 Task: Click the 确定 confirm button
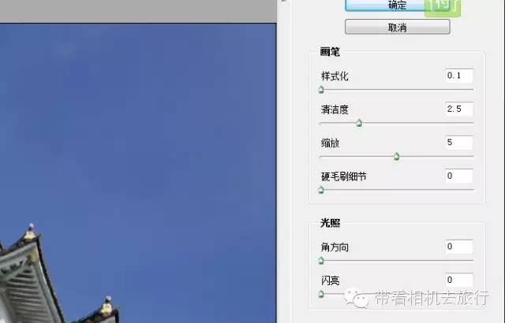[398, 6]
